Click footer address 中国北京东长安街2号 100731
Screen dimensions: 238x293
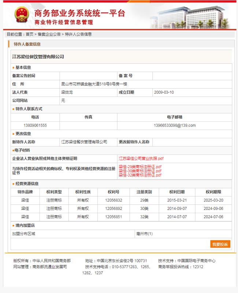click(122, 261)
